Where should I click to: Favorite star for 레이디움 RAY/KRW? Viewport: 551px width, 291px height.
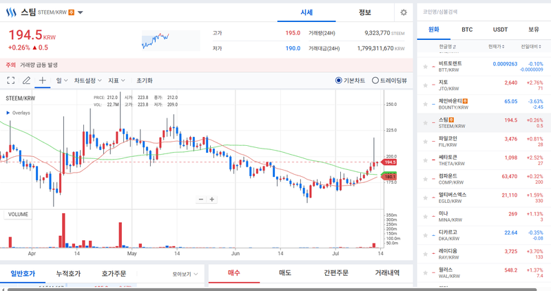point(425,254)
